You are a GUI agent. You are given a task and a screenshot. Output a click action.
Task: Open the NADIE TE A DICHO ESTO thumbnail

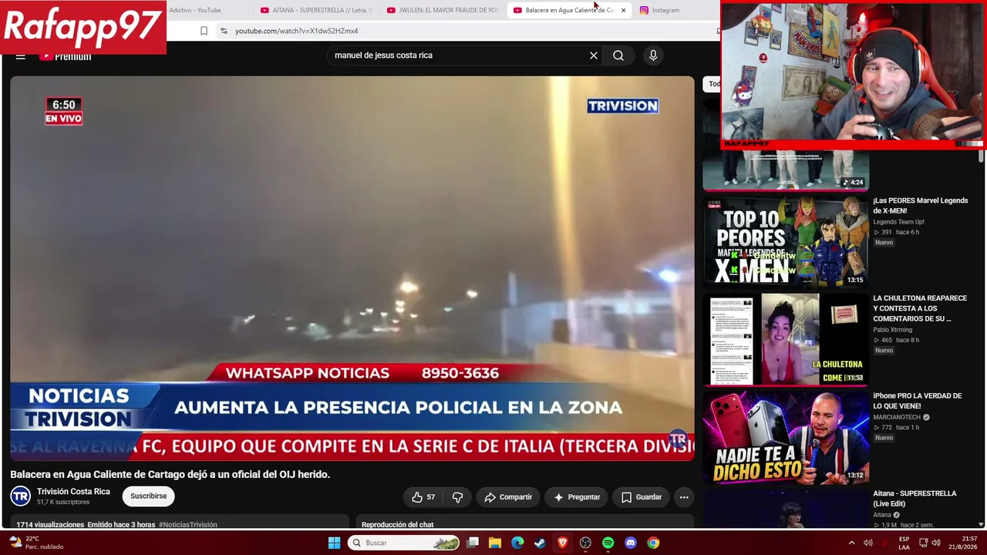click(786, 436)
